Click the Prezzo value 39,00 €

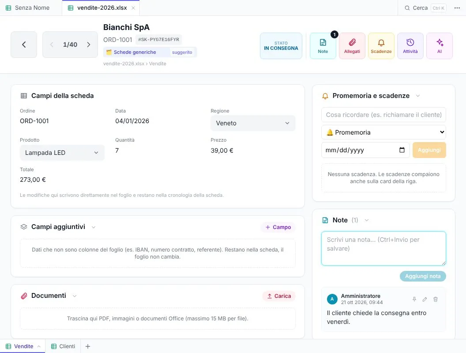coord(222,150)
